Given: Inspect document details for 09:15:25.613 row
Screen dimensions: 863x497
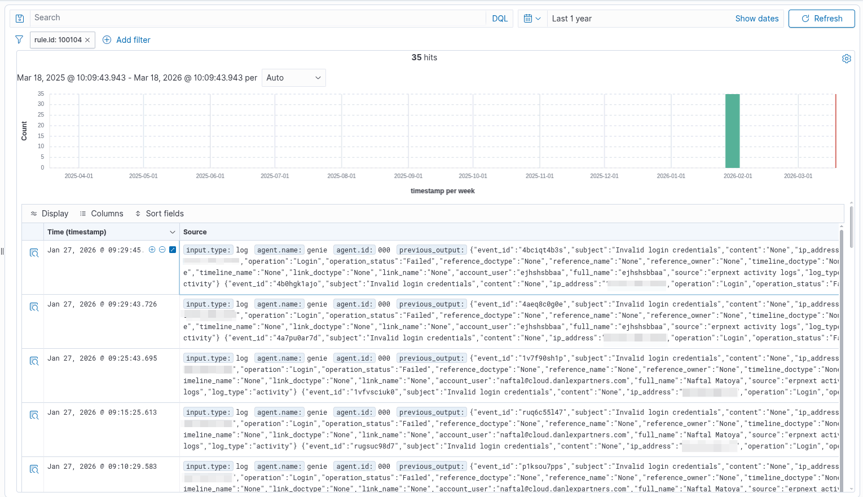Looking at the screenshot, I should point(34,415).
